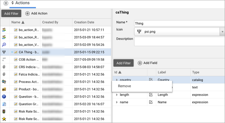Click the date 2015-08-03 14:58:07

click(x=89, y=67)
